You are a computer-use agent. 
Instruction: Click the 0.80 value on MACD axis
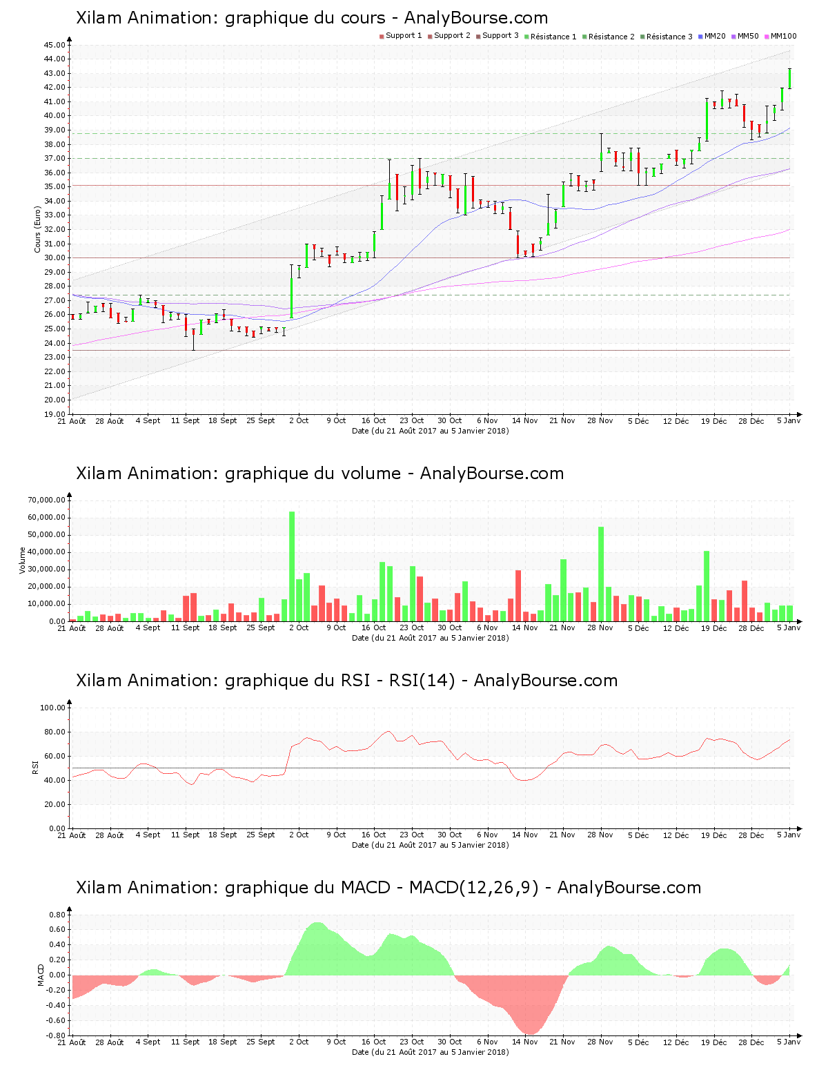[57, 915]
